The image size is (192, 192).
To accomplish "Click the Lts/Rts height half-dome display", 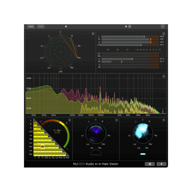I will click(x=96, y=152).
